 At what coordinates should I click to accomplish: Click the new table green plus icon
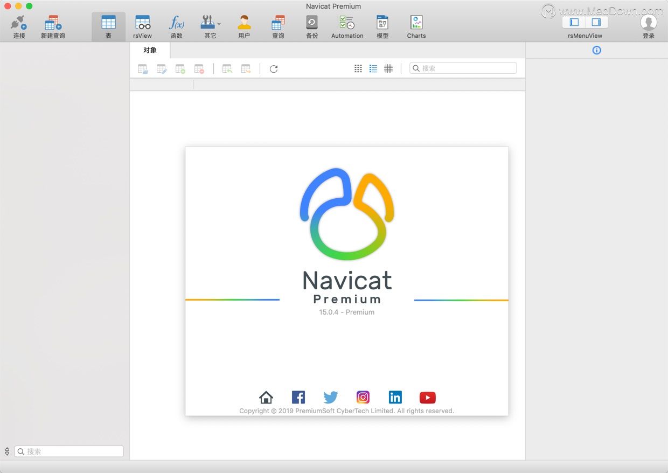(180, 69)
